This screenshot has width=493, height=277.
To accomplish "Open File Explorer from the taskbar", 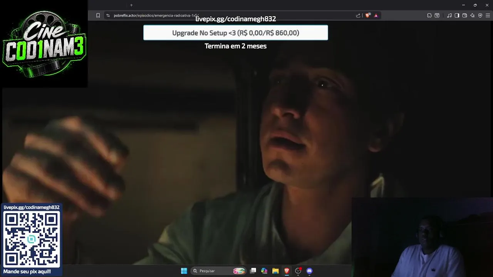I will (x=275, y=271).
